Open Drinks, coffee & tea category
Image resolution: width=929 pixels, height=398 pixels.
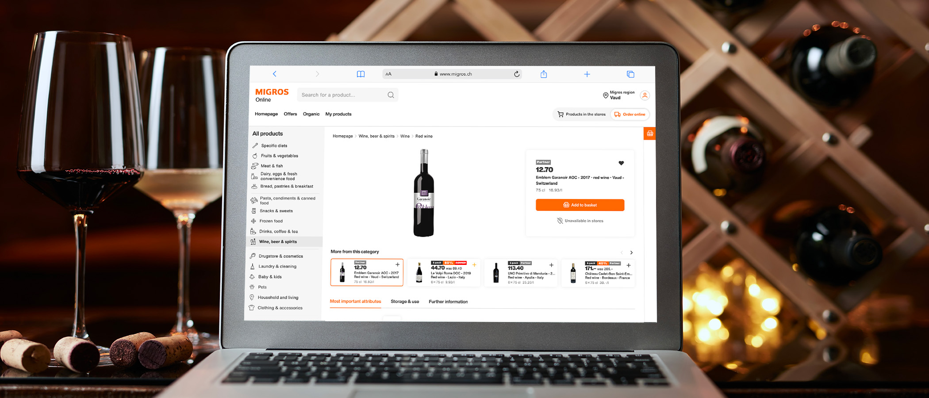(x=278, y=231)
